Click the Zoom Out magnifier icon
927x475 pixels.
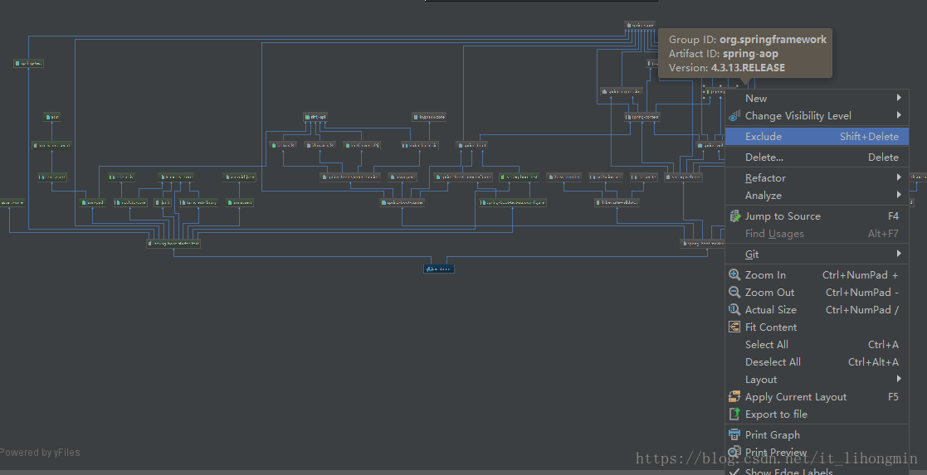pos(734,293)
